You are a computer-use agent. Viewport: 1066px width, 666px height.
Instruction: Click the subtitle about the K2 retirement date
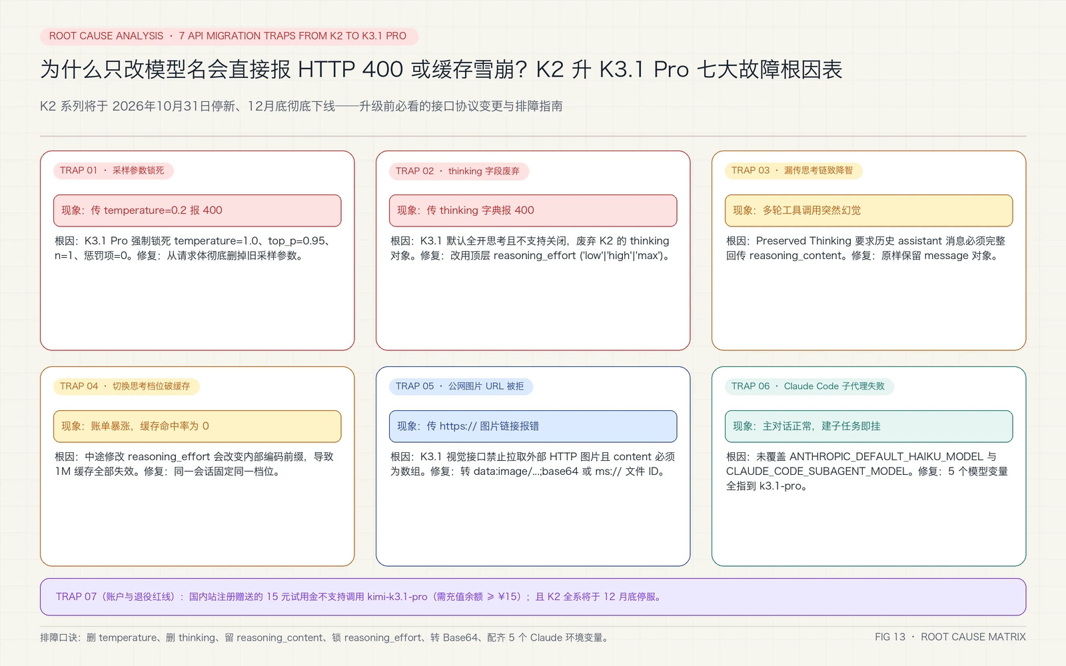click(x=301, y=106)
